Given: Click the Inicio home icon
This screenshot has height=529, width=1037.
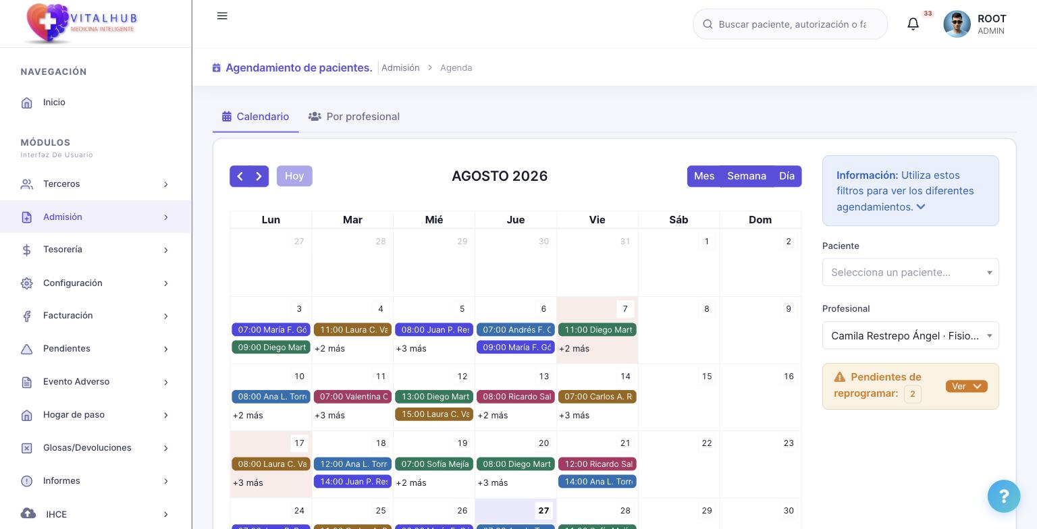Looking at the screenshot, I should coord(27,103).
